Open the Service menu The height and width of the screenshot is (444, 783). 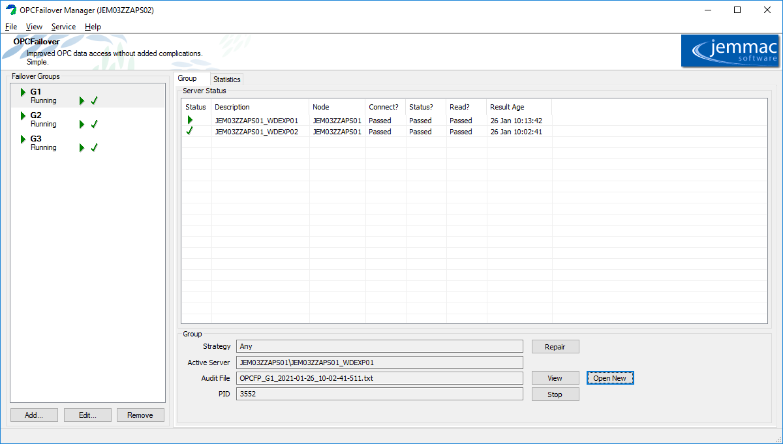(63, 27)
